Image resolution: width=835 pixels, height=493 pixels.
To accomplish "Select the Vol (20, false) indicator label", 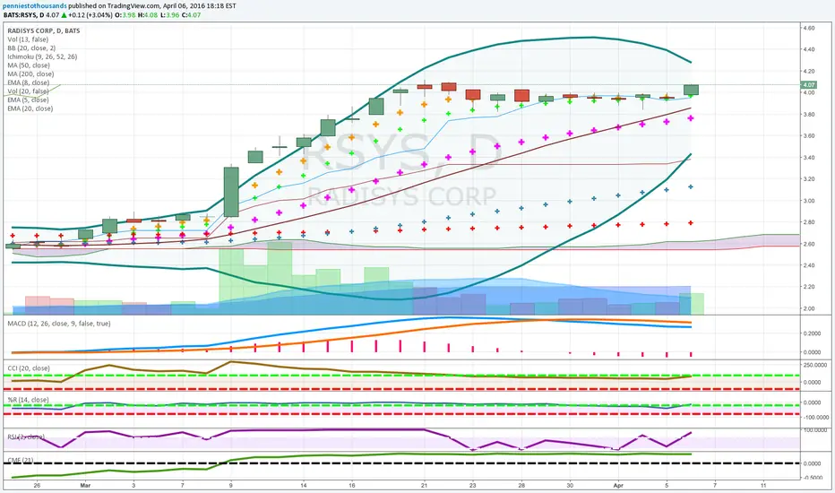I will 28,91.
